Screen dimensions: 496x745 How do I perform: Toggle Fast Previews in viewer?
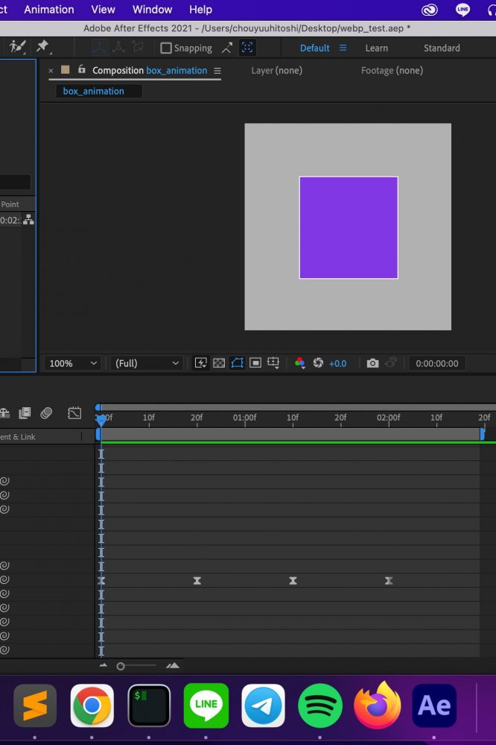click(200, 363)
